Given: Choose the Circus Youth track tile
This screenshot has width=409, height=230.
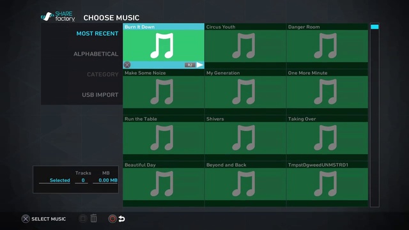Looking at the screenshot, I should [245, 46].
